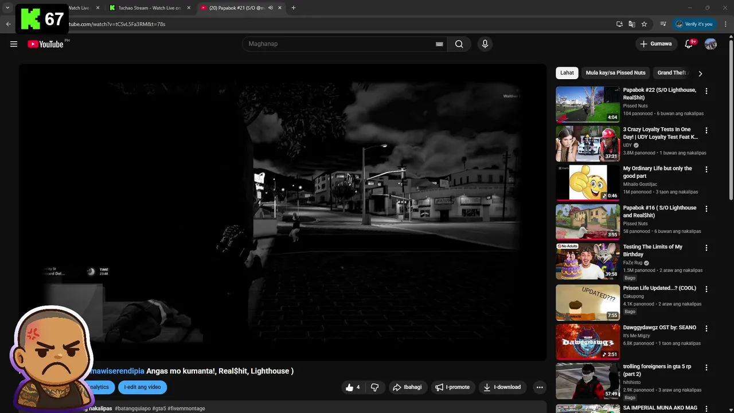Click the Gumawa create button
This screenshot has width=734, height=413.
(655, 44)
